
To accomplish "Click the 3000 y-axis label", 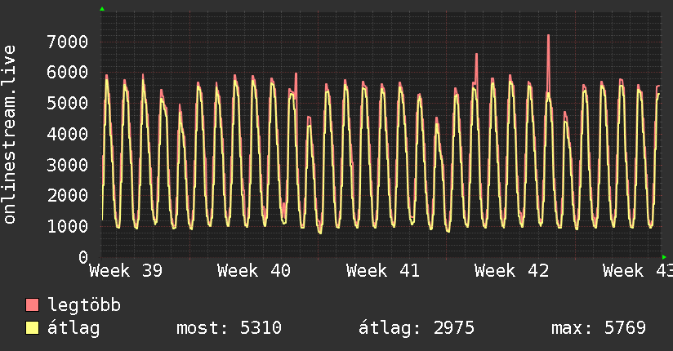I will pos(68,165).
